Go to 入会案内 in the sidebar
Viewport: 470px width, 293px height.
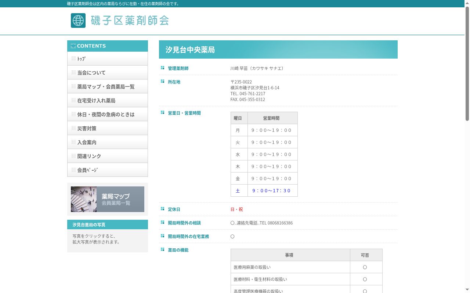pos(108,142)
